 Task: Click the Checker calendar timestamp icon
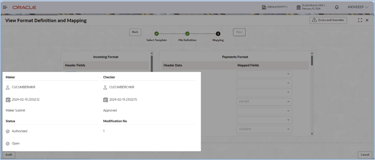(x=105, y=100)
